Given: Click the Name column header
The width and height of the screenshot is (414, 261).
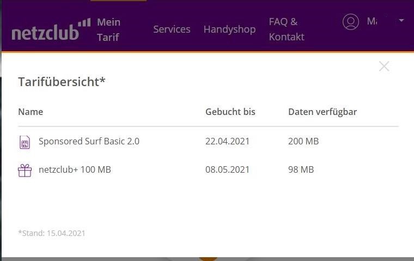Looking at the screenshot, I should [31, 112].
